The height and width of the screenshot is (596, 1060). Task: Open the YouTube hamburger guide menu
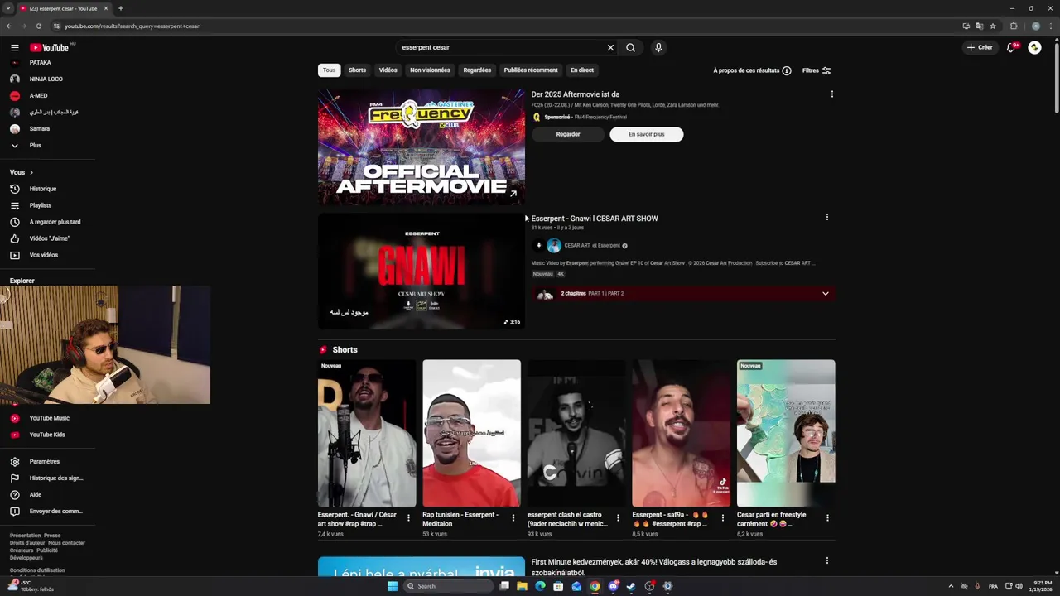pos(14,48)
